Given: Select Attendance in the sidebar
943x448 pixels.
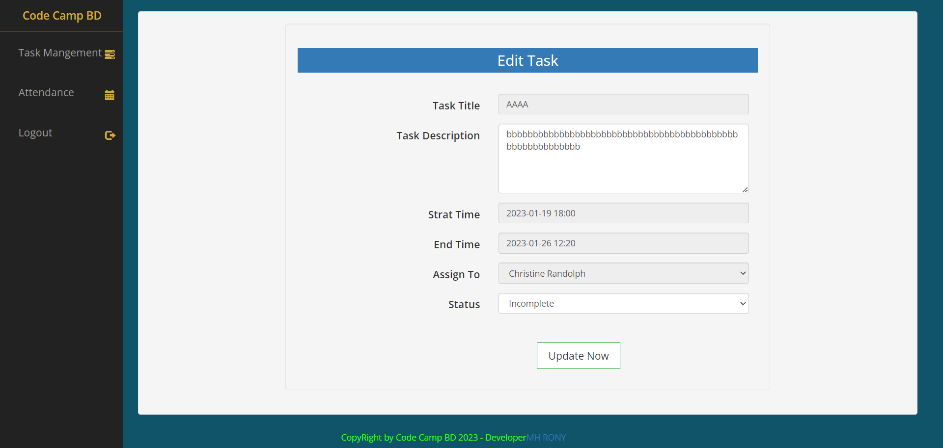Looking at the screenshot, I should [46, 92].
